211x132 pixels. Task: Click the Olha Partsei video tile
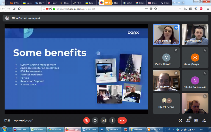(166, 35)
